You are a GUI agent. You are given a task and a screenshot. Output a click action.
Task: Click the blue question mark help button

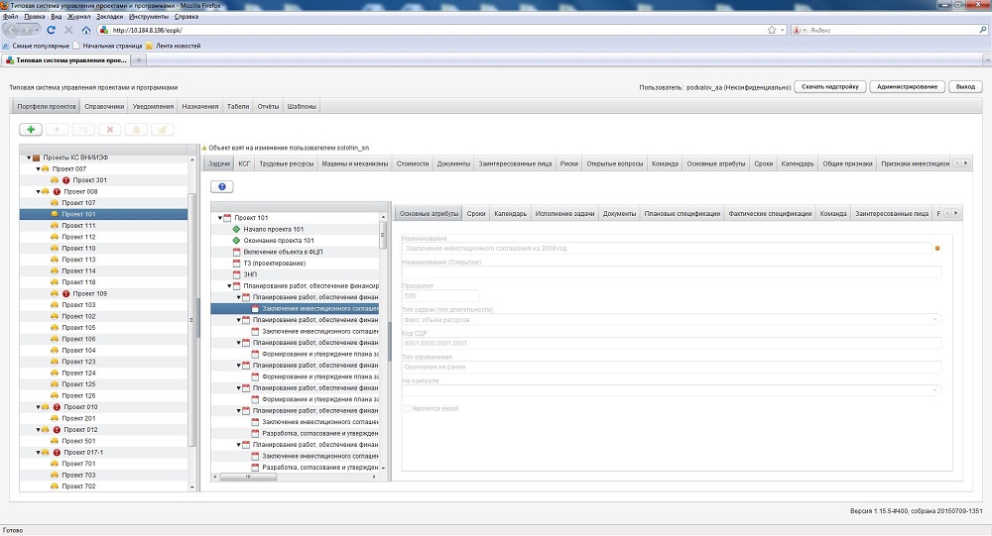coord(222,186)
